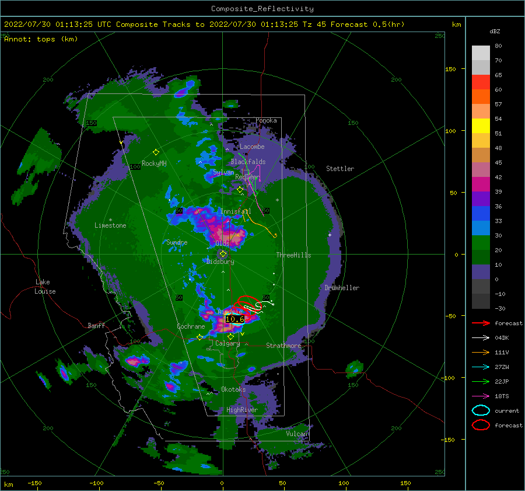Click the 'Annot: tops (km)' label
The width and height of the screenshot is (525, 491).
[x=41, y=39]
